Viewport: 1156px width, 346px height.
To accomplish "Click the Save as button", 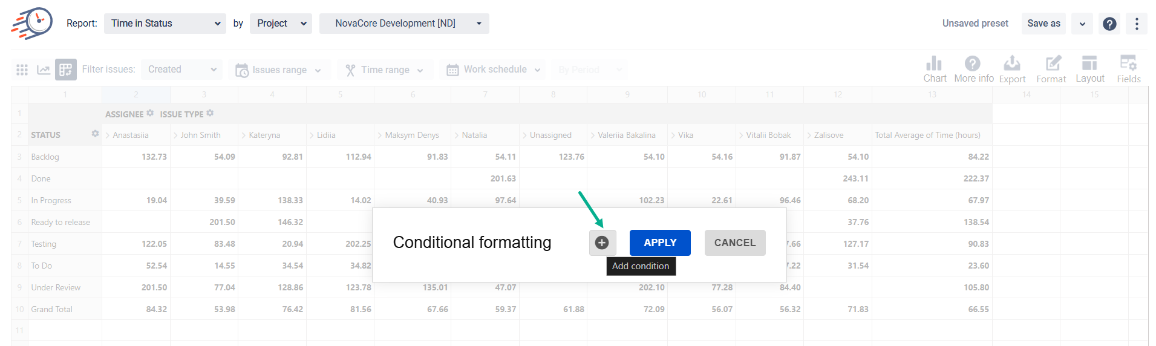I will (x=1043, y=24).
